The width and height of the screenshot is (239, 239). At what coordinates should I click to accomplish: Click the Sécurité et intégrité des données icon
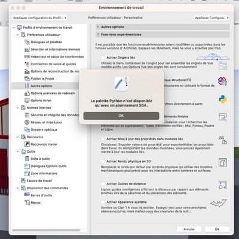click(27, 115)
